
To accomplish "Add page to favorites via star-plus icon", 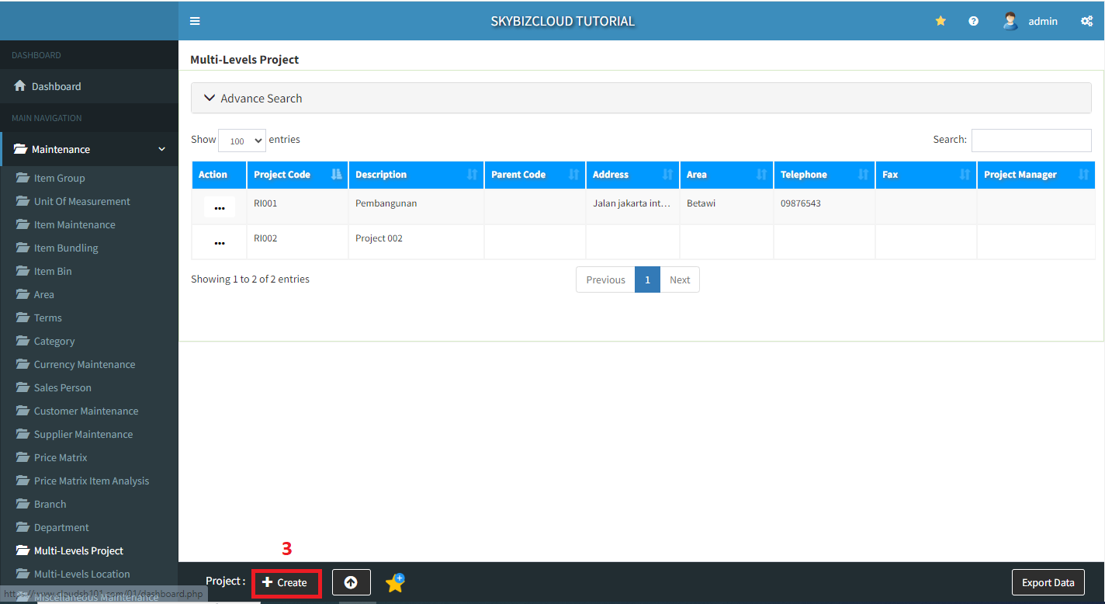I will coord(395,582).
